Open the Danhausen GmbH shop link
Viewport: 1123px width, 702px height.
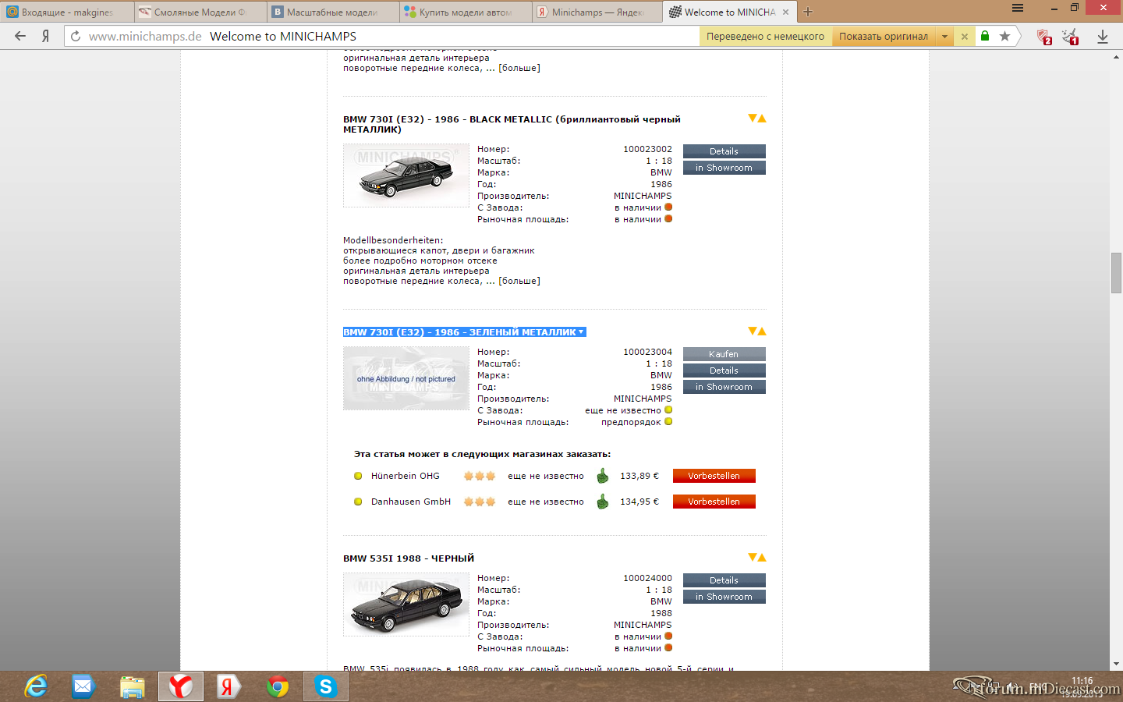click(x=411, y=502)
